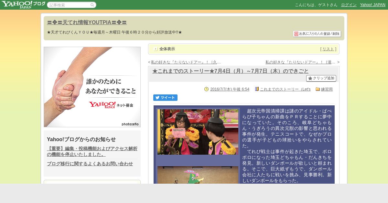Screen dimensions: 388x203
Task: Click the book icon beside これまでのストーリー
Action: tap(257, 89)
